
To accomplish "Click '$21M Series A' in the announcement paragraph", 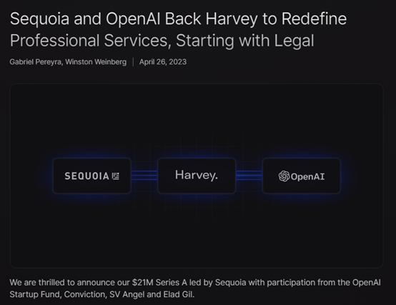I will tap(159, 282).
